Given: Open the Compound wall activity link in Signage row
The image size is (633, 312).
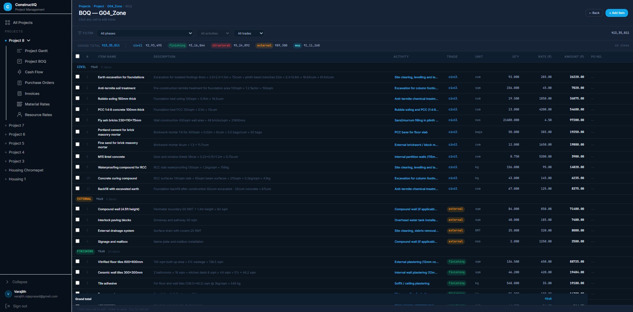Looking at the screenshot, I should [x=416, y=242].
